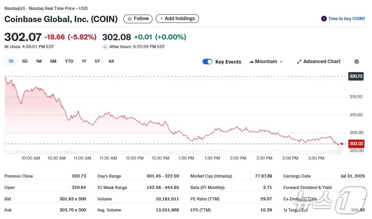Select the All time range tab
Screen dimensions: 372x219
coord(111,61)
